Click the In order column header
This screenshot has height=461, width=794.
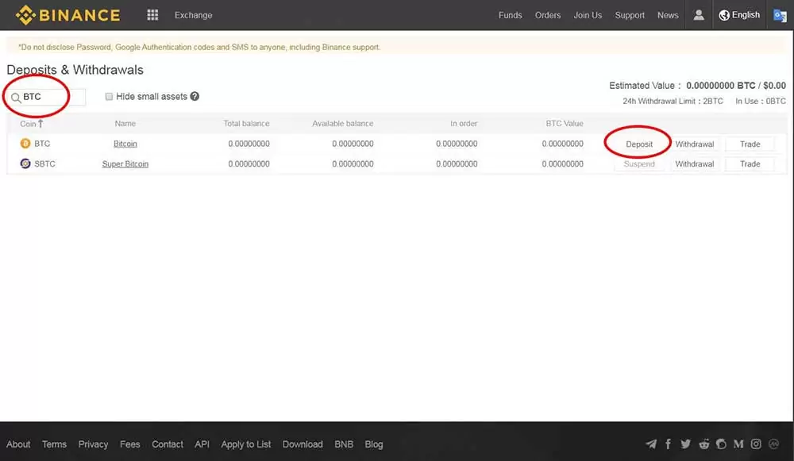pyautogui.click(x=464, y=124)
